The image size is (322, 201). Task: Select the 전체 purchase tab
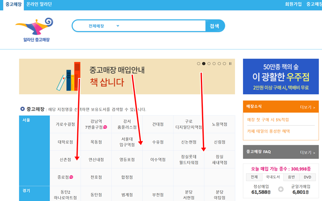pos(254,177)
